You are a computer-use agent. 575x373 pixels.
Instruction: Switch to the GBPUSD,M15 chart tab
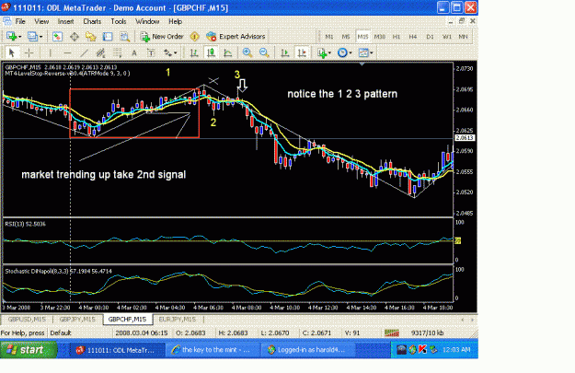point(27,320)
